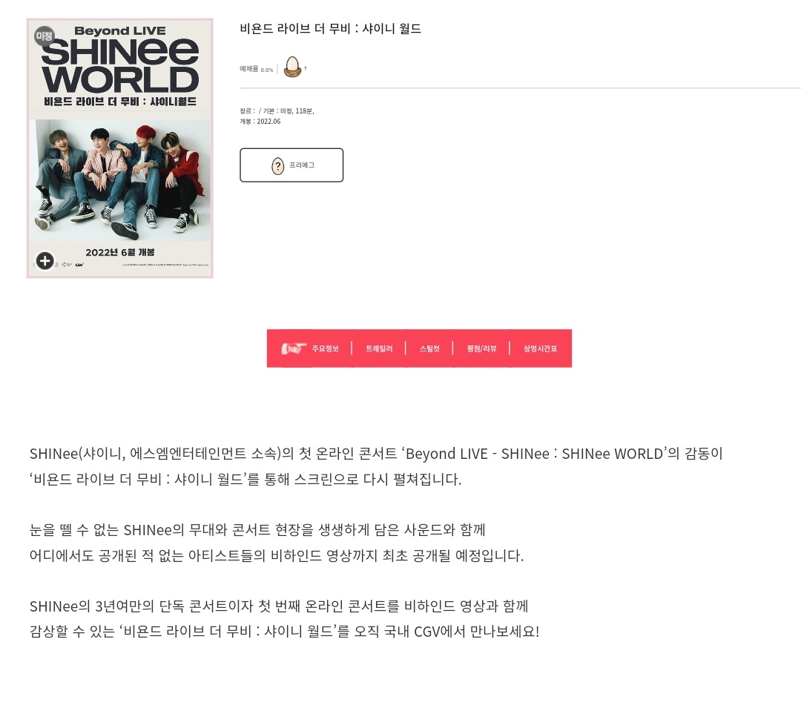Click the 개봉 : 2022.06 release date text
801x705 pixels.
pyautogui.click(x=260, y=122)
